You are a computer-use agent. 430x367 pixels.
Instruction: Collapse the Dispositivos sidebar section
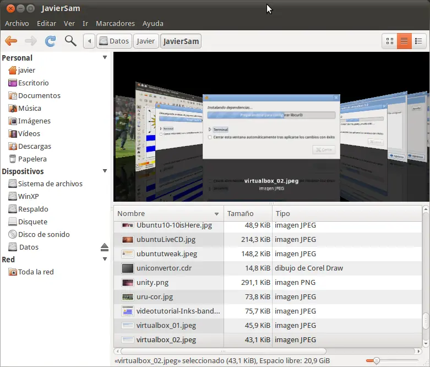[105, 172]
